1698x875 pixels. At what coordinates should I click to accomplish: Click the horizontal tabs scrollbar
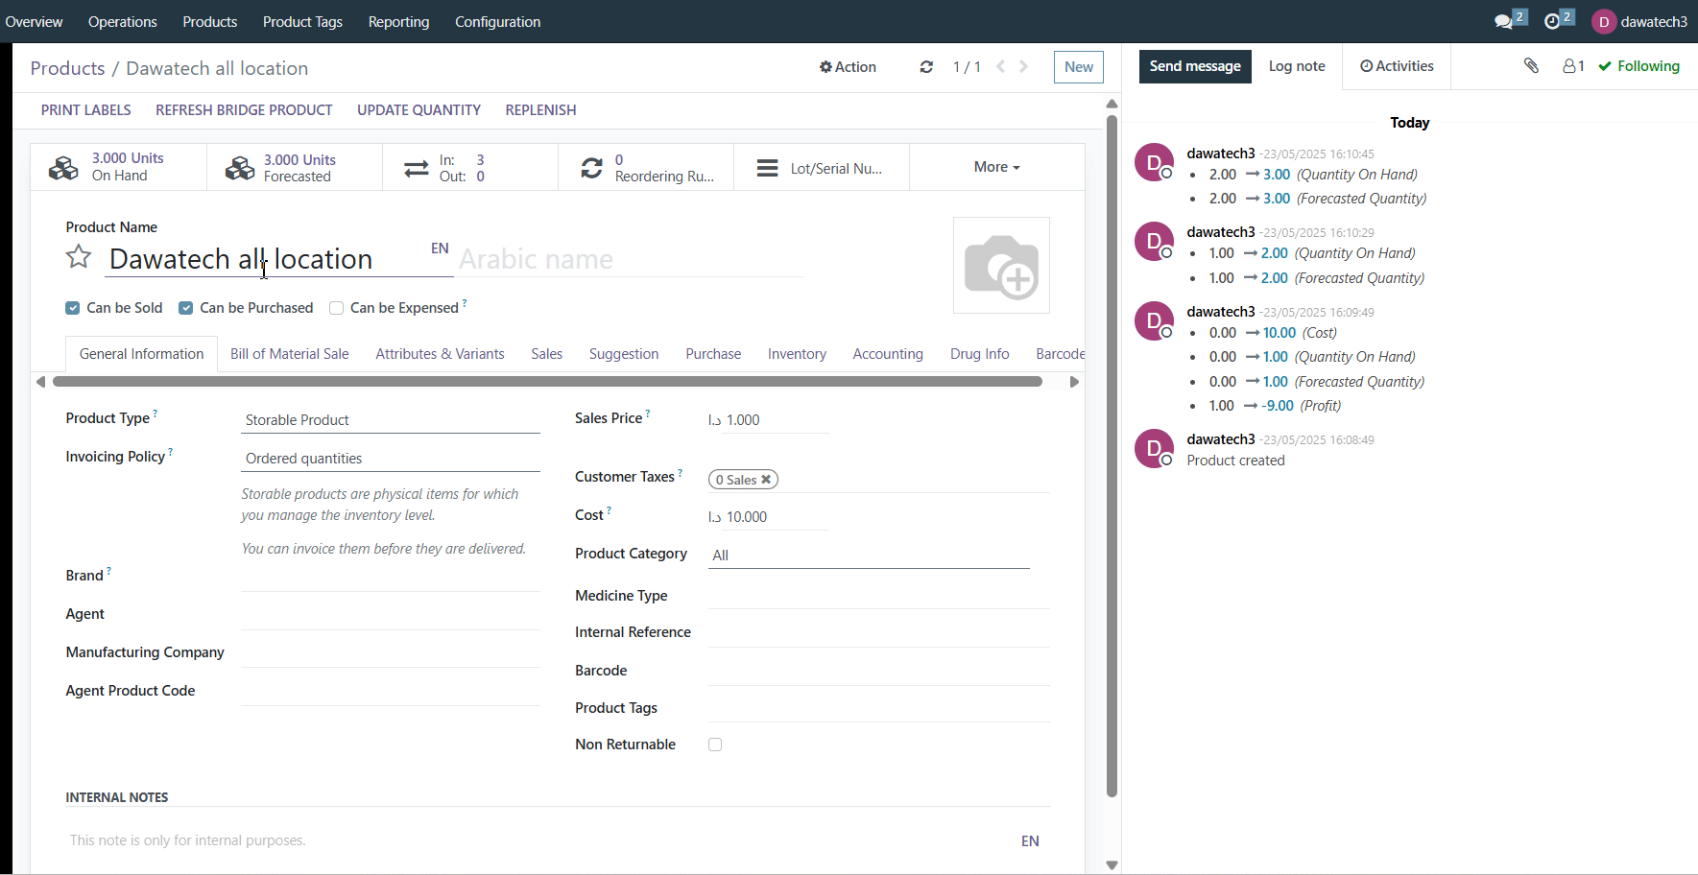pos(547,382)
